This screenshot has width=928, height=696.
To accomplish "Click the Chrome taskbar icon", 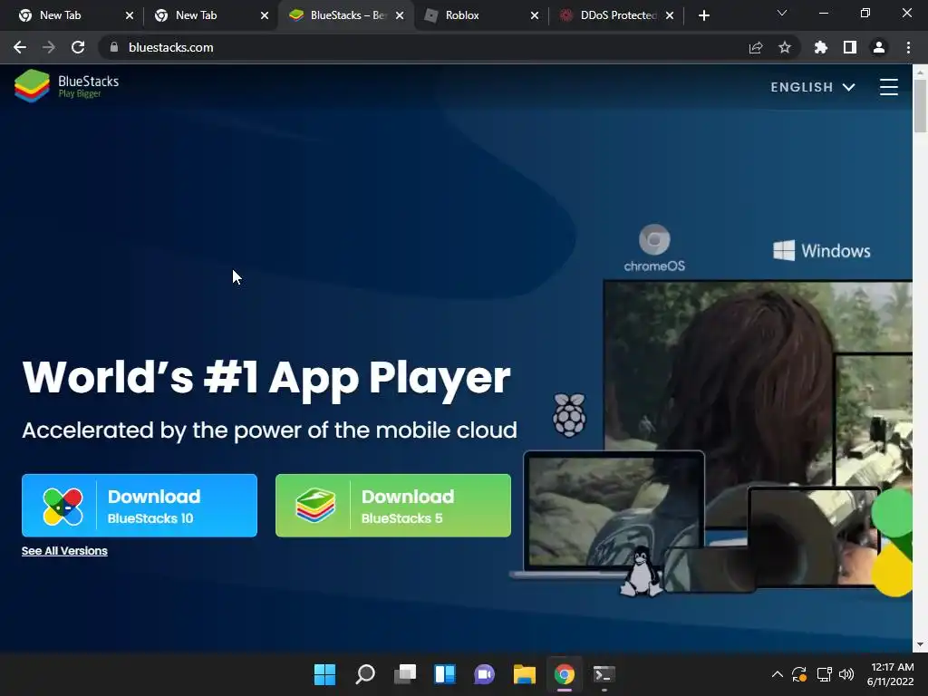I will click(564, 674).
